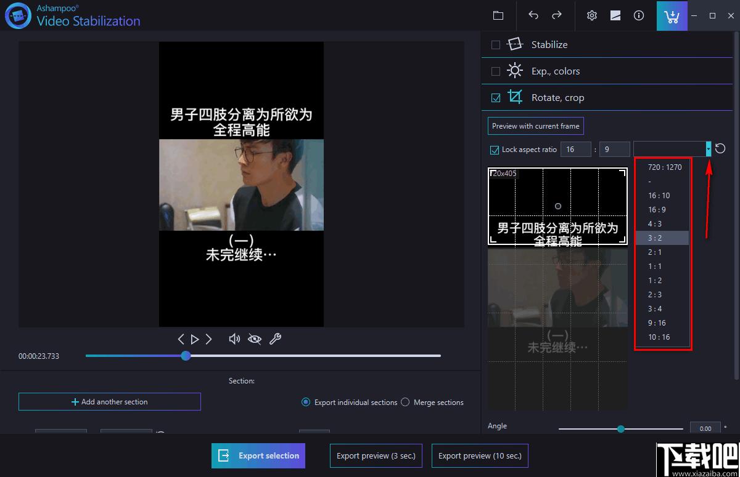The height and width of the screenshot is (477, 740).
Task: Open the folder icon to load video
Action: pyautogui.click(x=498, y=15)
